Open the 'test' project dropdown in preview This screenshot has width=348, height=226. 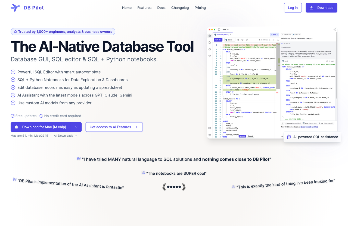coord(225,29)
